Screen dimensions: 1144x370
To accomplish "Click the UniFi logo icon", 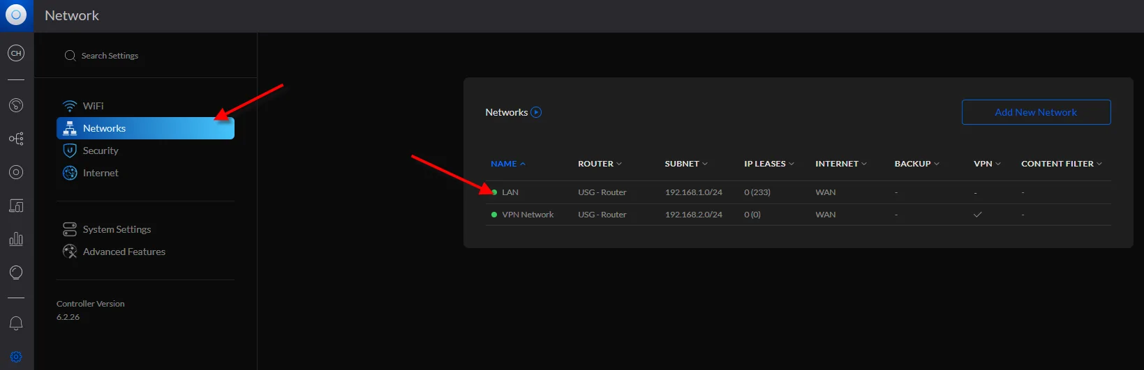I will [x=16, y=15].
